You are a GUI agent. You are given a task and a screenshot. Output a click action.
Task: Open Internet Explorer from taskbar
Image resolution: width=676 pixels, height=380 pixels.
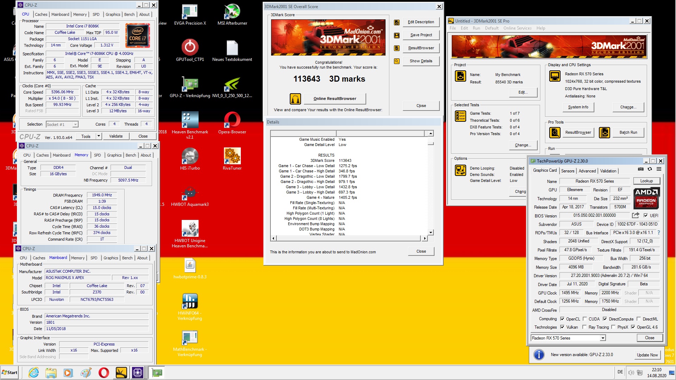(x=34, y=373)
